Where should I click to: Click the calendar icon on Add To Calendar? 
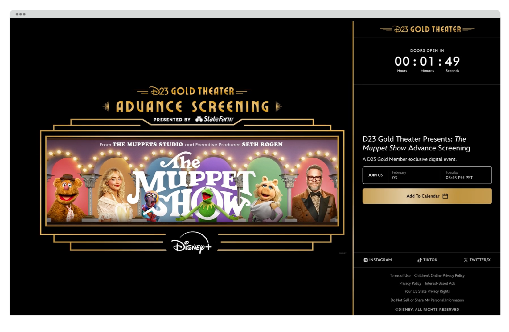pyautogui.click(x=445, y=196)
